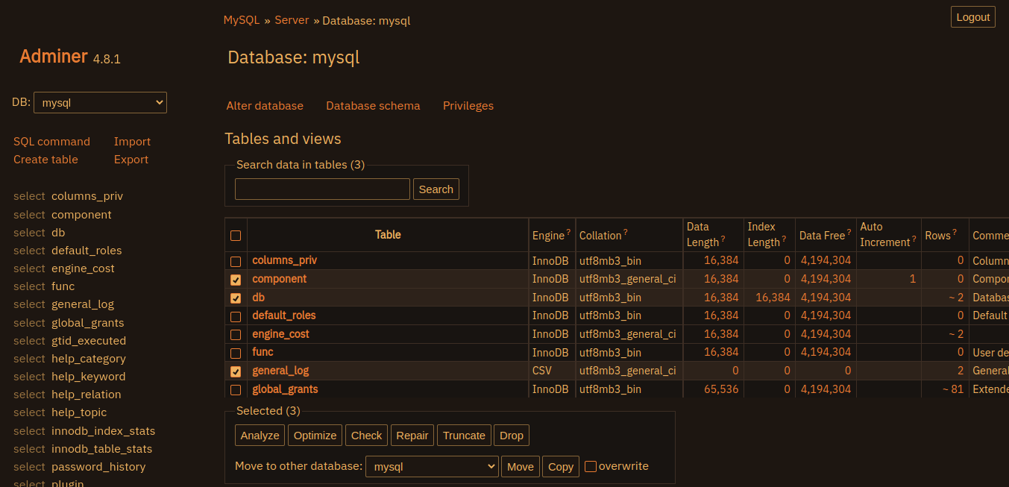Image resolution: width=1009 pixels, height=487 pixels.
Task: Go to MySQL breadcrumb link
Action: pos(242,20)
